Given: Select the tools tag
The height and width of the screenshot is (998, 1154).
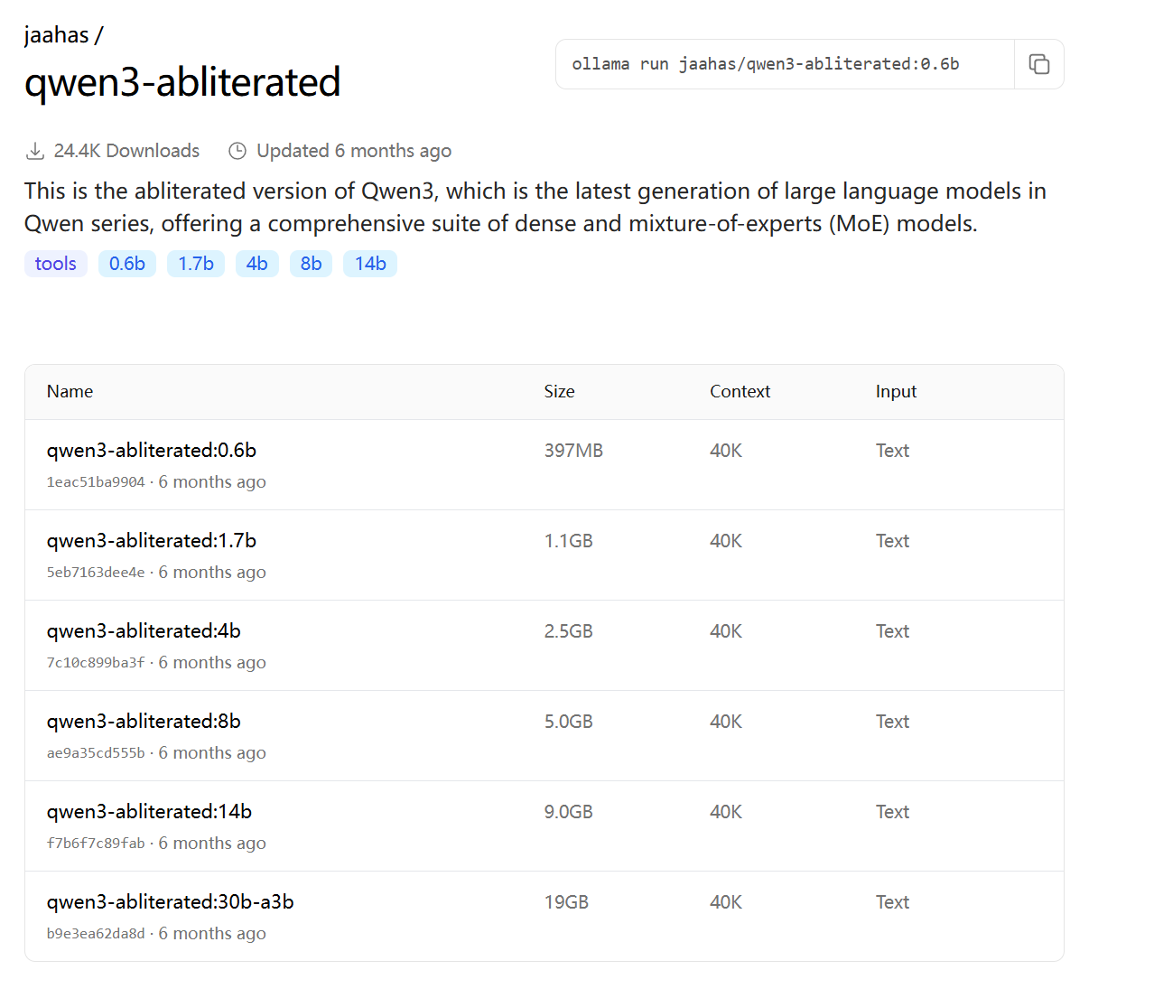Looking at the screenshot, I should click(56, 264).
